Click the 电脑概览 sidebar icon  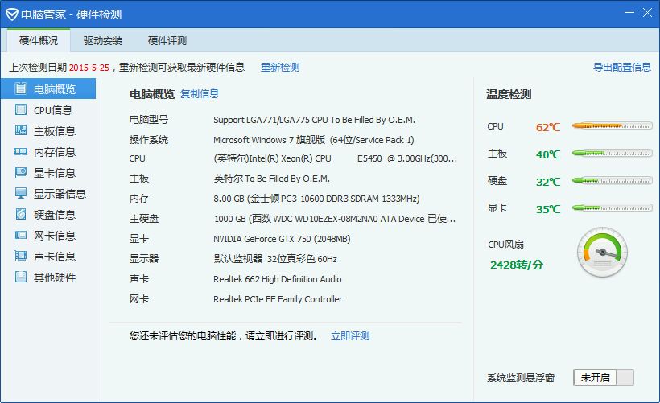pos(20,88)
